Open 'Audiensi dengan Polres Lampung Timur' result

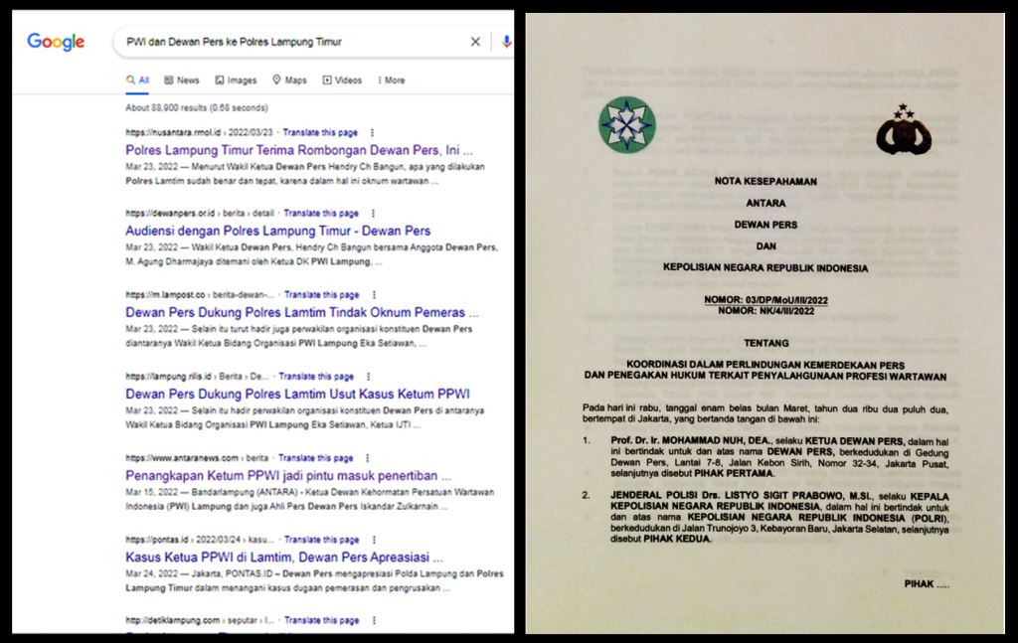pos(277,231)
